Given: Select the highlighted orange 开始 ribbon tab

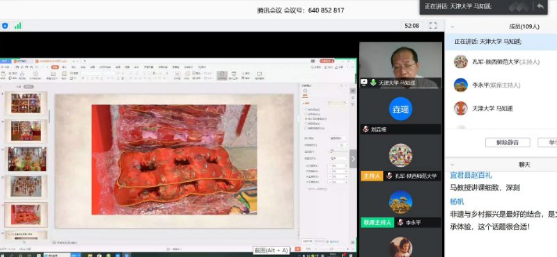Looking at the screenshot, I should (x=55, y=67).
